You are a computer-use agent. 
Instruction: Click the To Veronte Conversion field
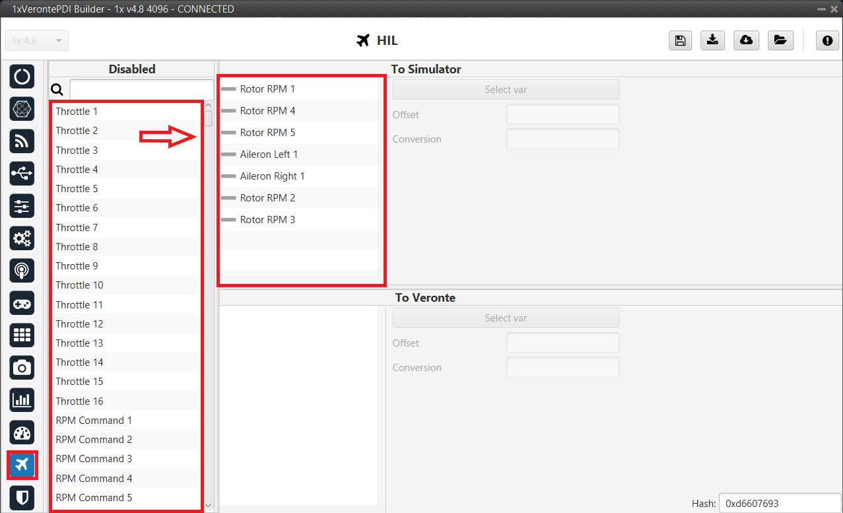click(x=562, y=367)
